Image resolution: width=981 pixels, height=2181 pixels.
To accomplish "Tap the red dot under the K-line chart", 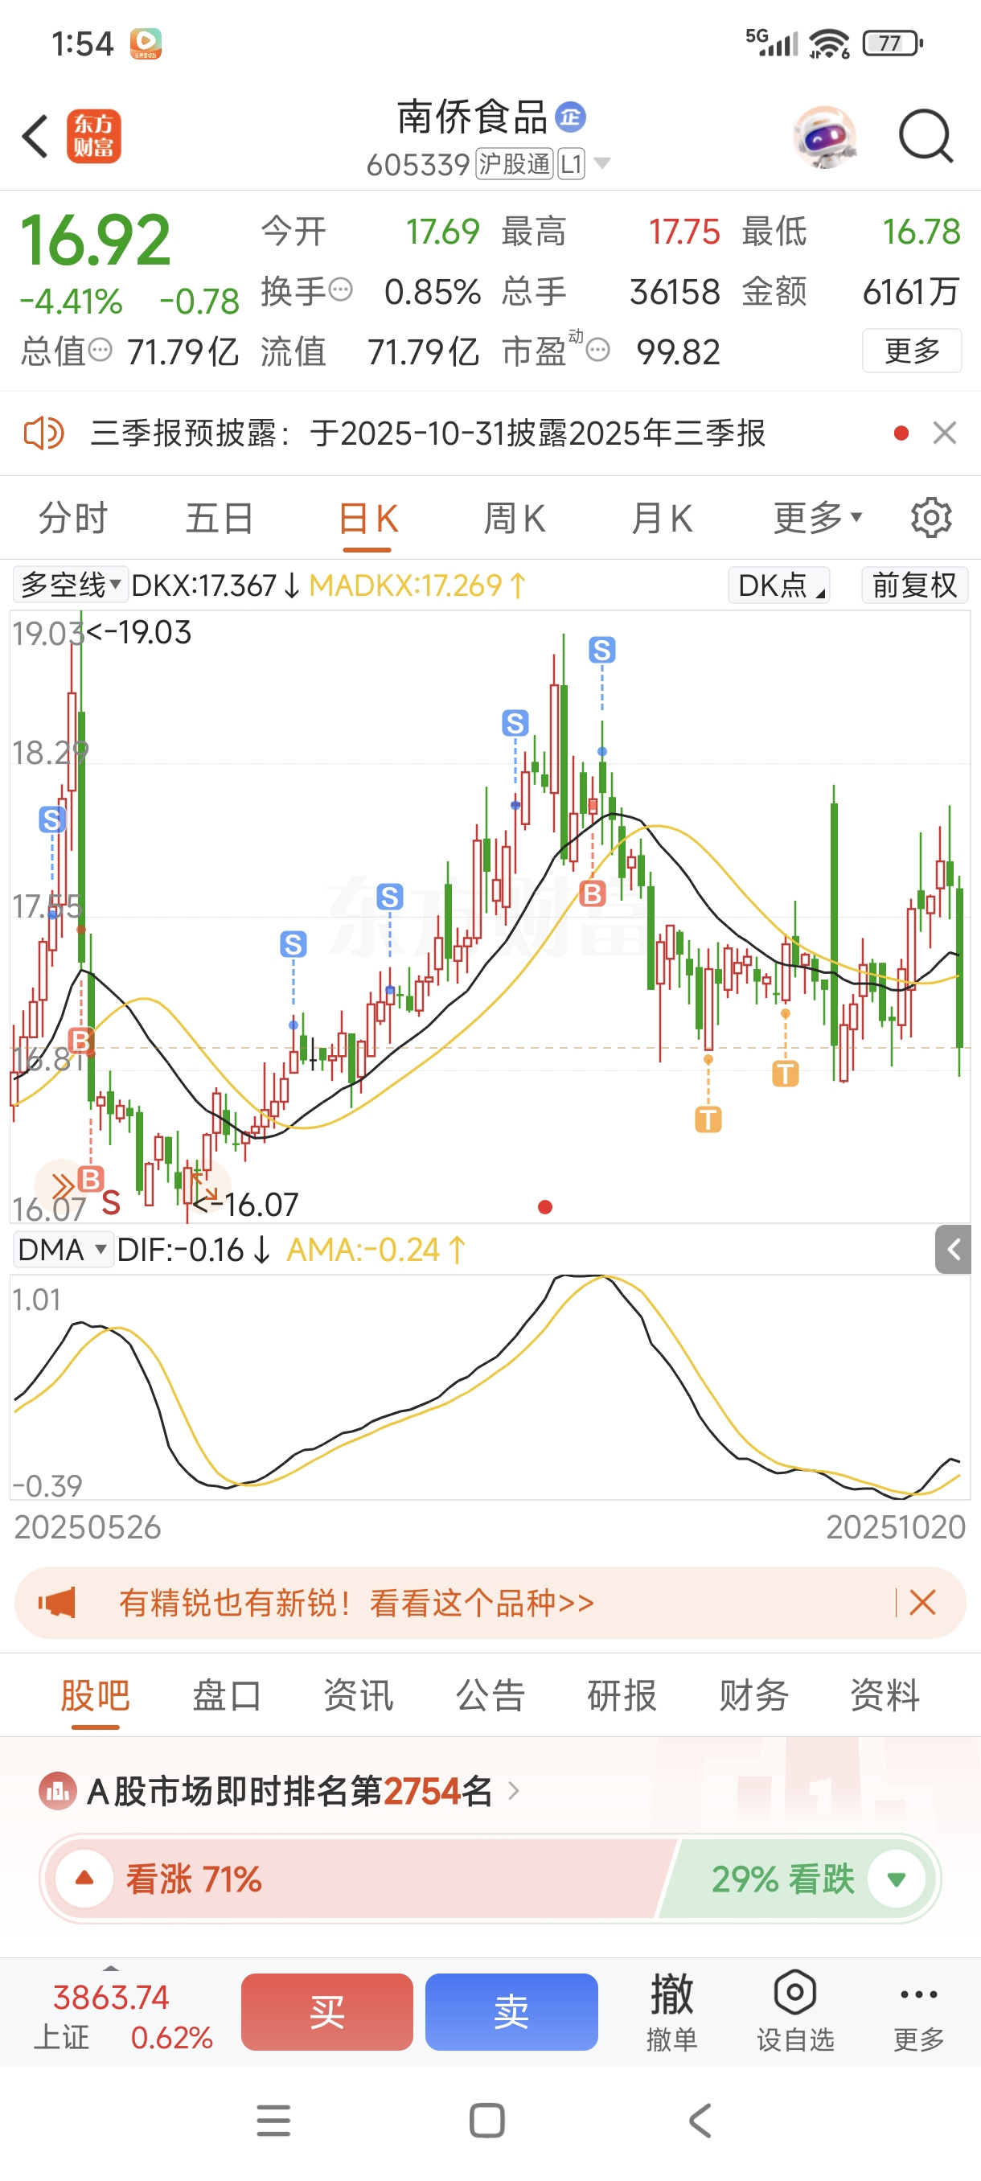I will point(545,1206).
